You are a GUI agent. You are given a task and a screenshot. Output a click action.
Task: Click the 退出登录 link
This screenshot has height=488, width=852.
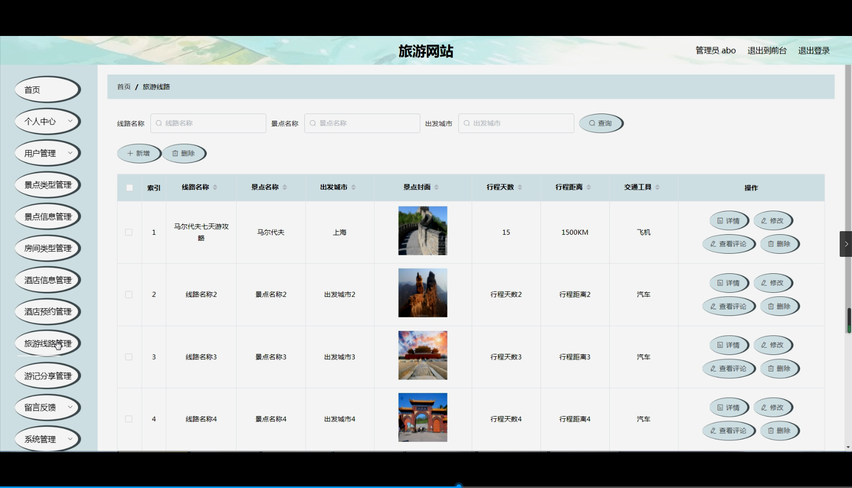814,50
